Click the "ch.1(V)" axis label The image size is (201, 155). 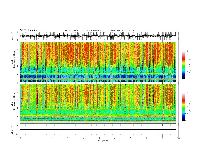pos(12,36)
